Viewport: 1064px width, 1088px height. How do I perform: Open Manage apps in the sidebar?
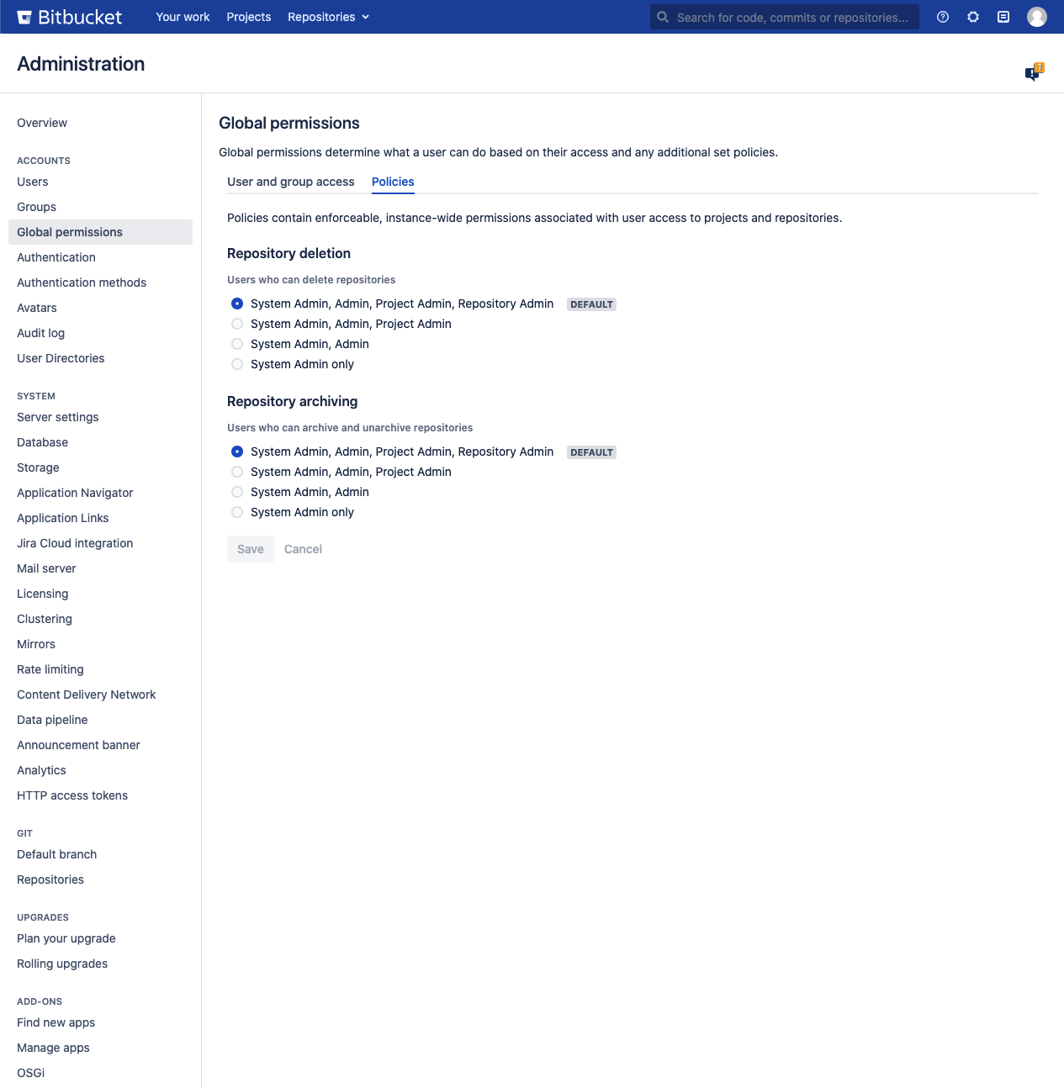(53, 1048)
